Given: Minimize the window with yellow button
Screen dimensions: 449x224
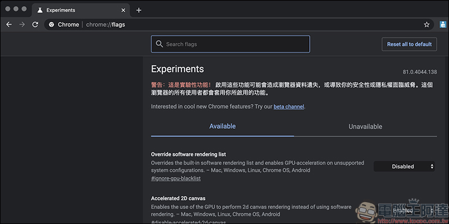Looking at the screenshot, I should (15, 10).
